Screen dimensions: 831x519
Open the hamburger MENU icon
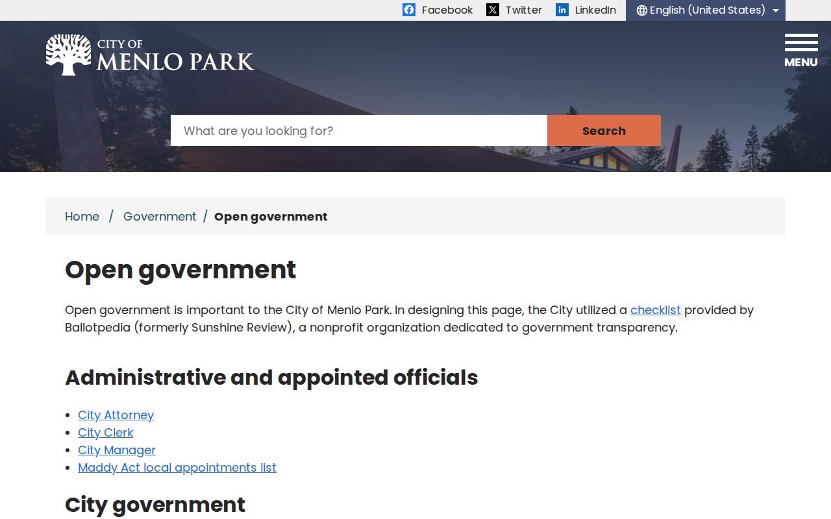click(801, 51)
